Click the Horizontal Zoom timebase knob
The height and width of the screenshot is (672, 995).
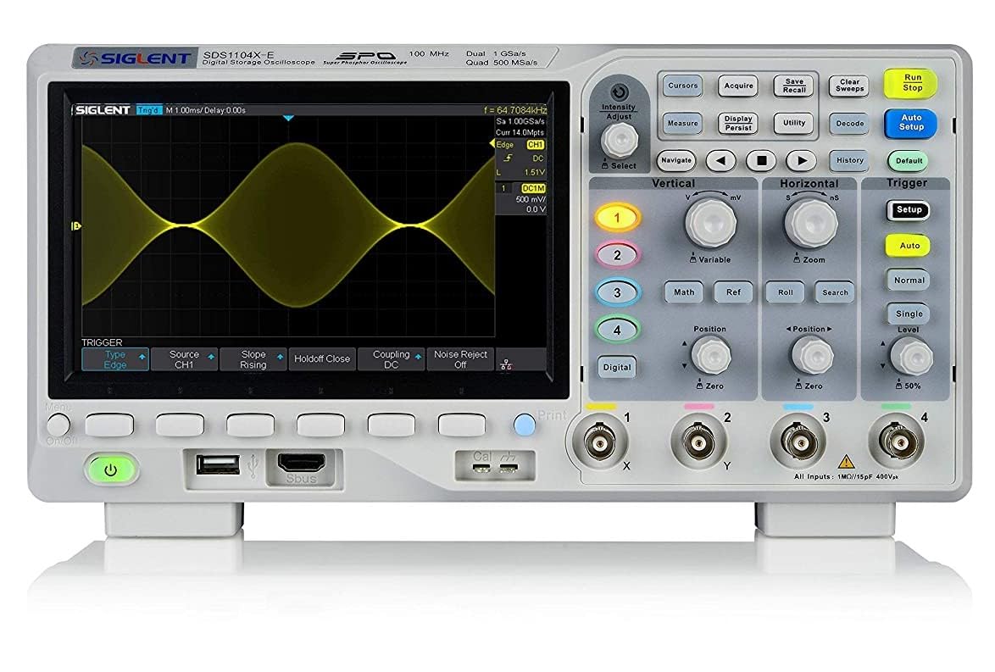811,224
